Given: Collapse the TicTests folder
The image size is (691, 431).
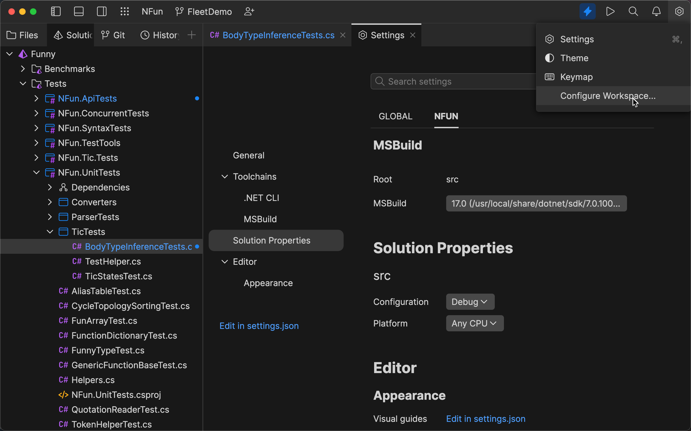Looking at the screenshot, I should click(x=50, y=232).
